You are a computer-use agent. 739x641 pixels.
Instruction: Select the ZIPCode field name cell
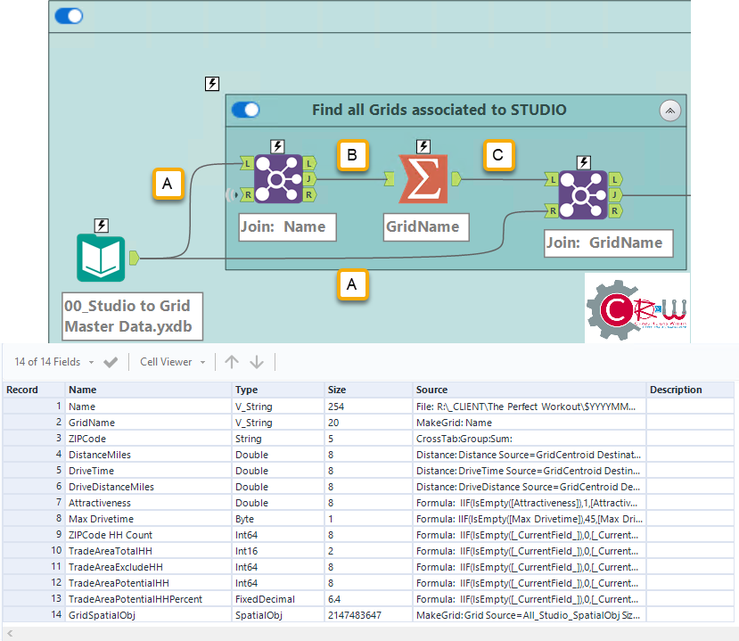87,439
